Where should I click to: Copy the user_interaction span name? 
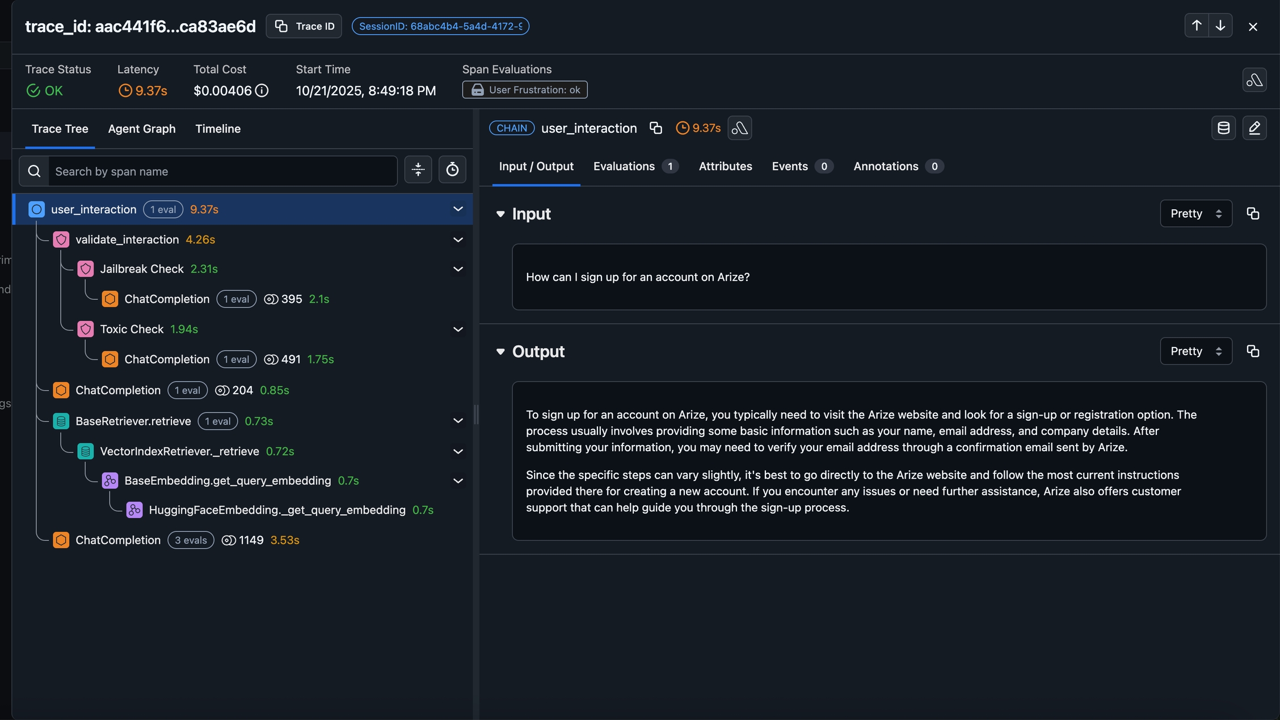pyautogui.click(x=656, y=128)
